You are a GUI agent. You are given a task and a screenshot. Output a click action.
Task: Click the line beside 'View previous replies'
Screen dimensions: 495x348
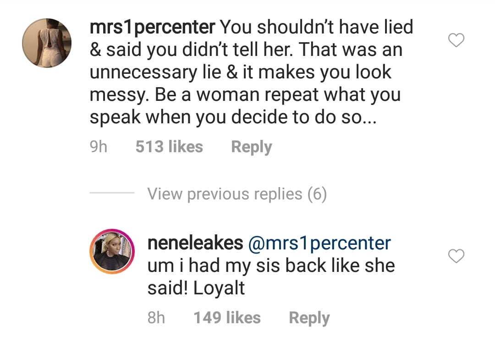click(x=112, y=193)
